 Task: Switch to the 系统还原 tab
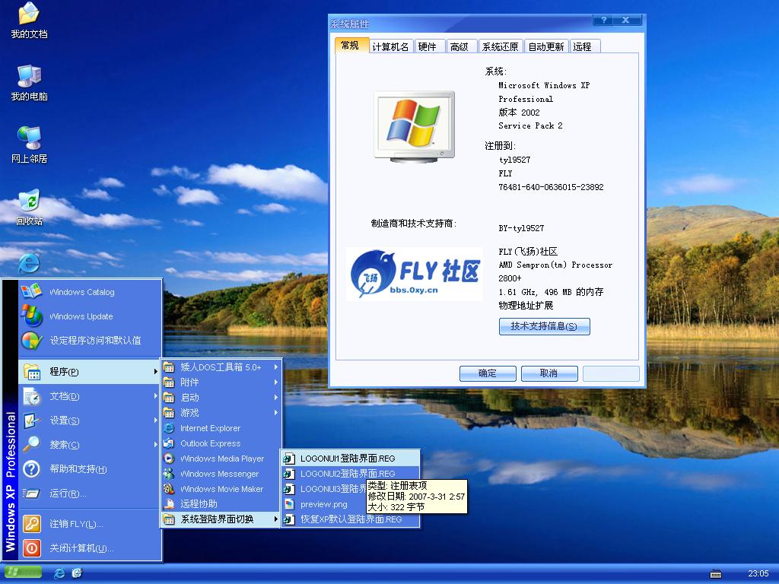pos(501,46)
